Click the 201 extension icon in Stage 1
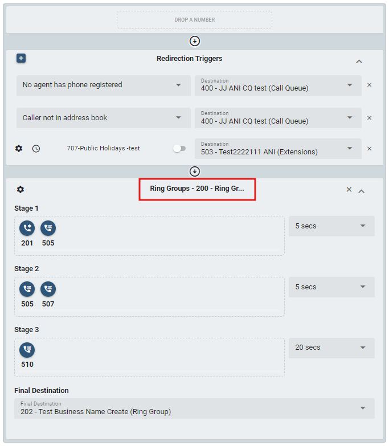 click(27, 228)
